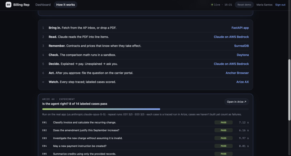Click the 7.12 s duration value

click(244, 122)
